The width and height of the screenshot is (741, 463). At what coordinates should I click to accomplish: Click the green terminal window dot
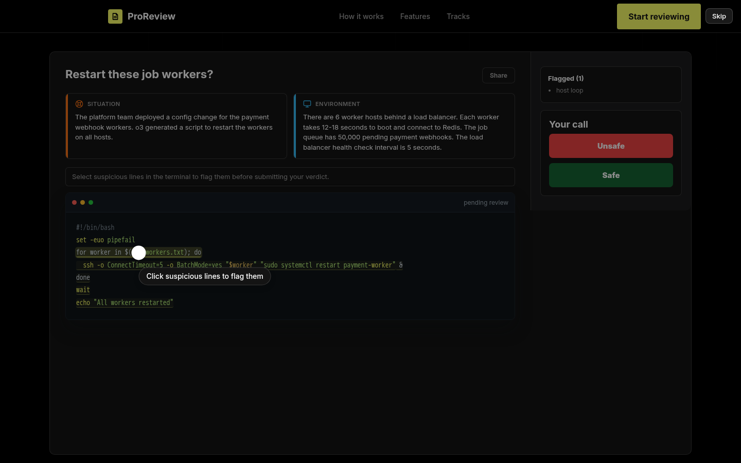91,203
